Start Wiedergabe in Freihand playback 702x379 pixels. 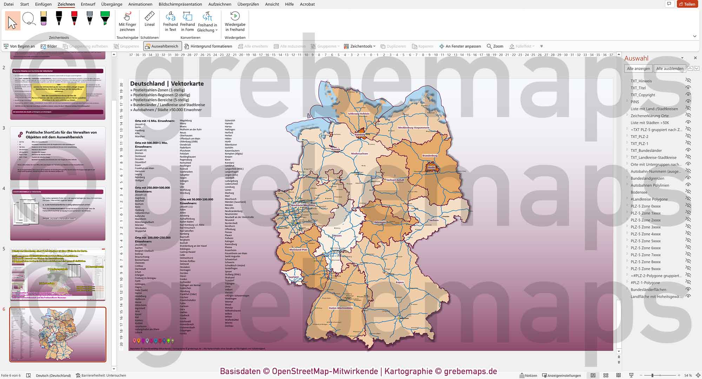[236, 22]
